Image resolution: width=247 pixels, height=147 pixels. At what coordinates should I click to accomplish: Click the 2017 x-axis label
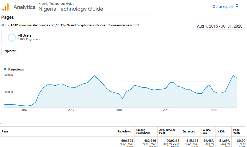coord(71,110)
